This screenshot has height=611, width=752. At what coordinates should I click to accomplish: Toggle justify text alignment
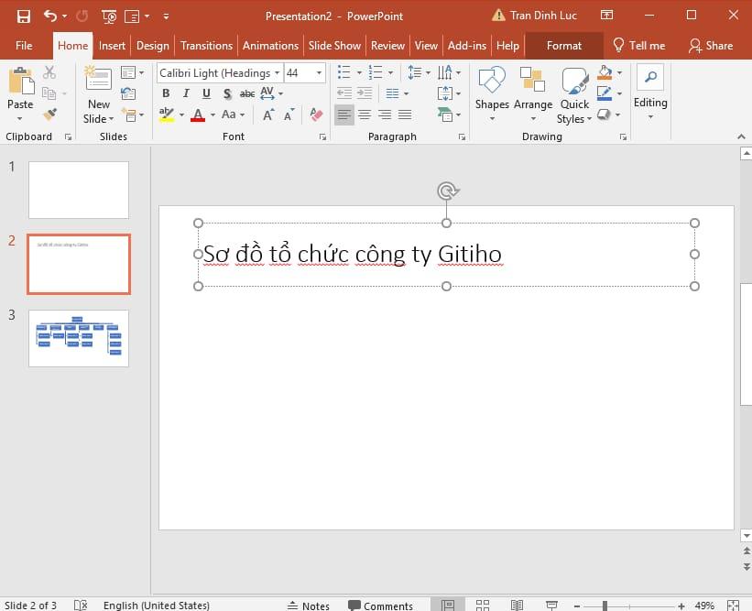[x=404, y=115]
